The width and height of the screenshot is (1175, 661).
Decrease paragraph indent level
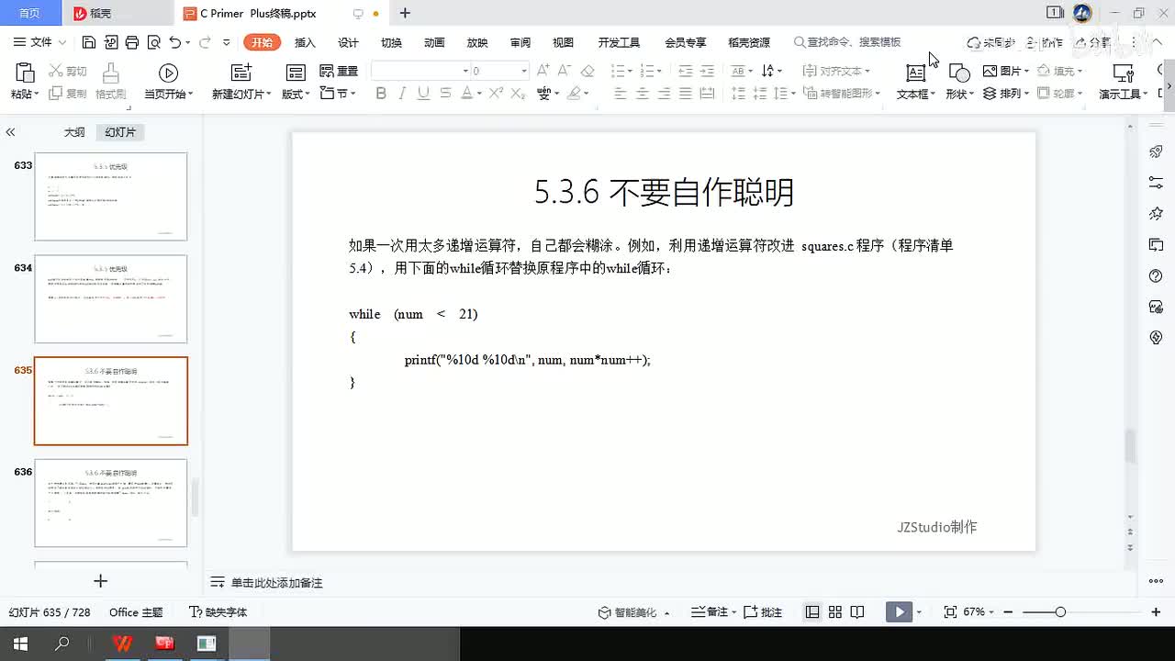click(x=685, y=71)
